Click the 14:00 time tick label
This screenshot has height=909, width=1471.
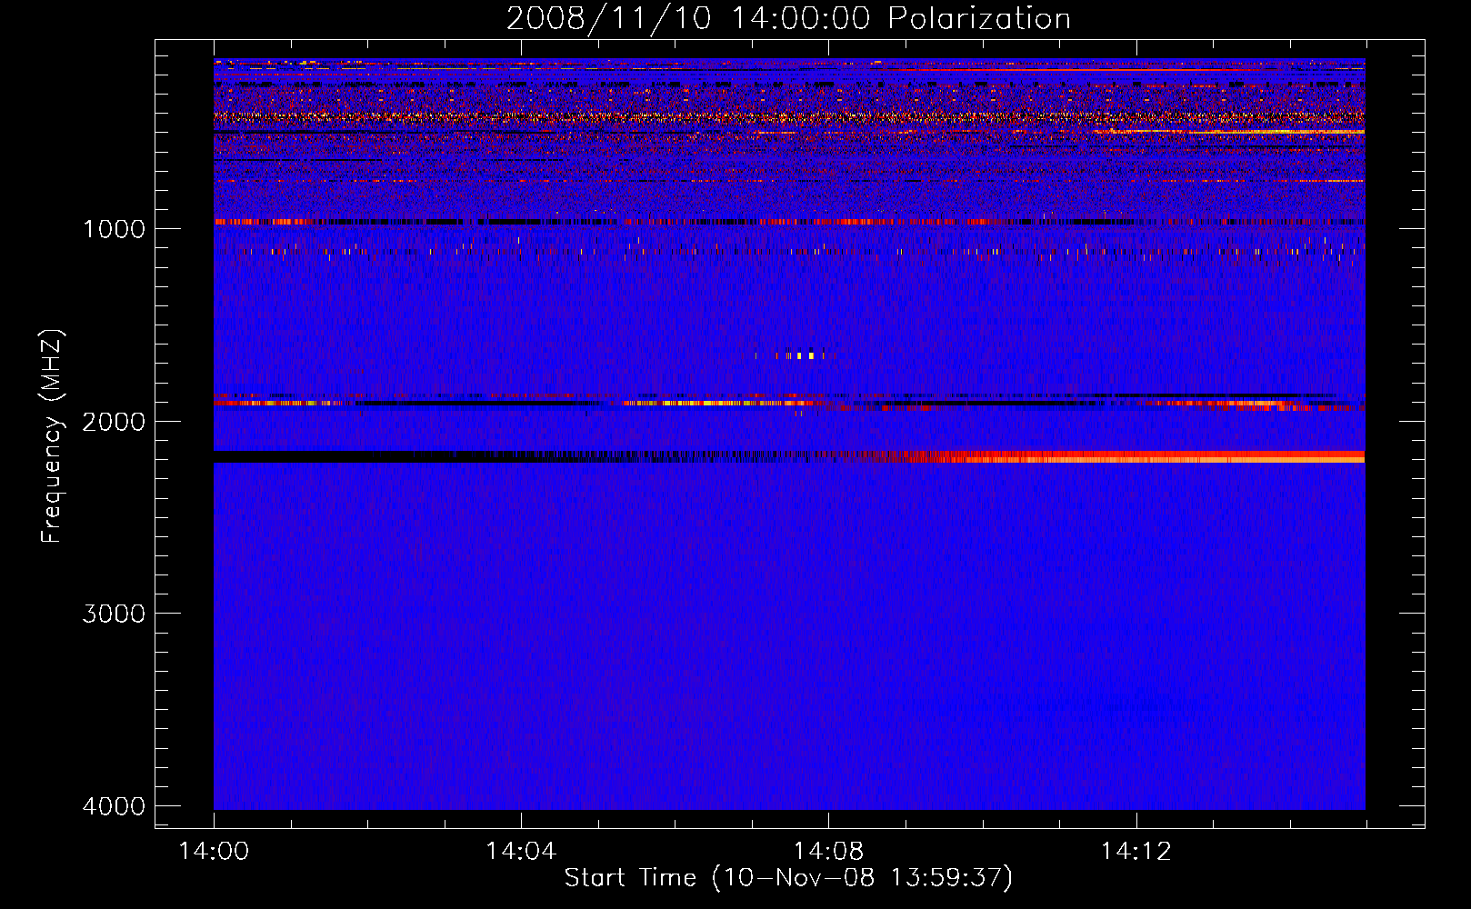(x=214, y=852)
